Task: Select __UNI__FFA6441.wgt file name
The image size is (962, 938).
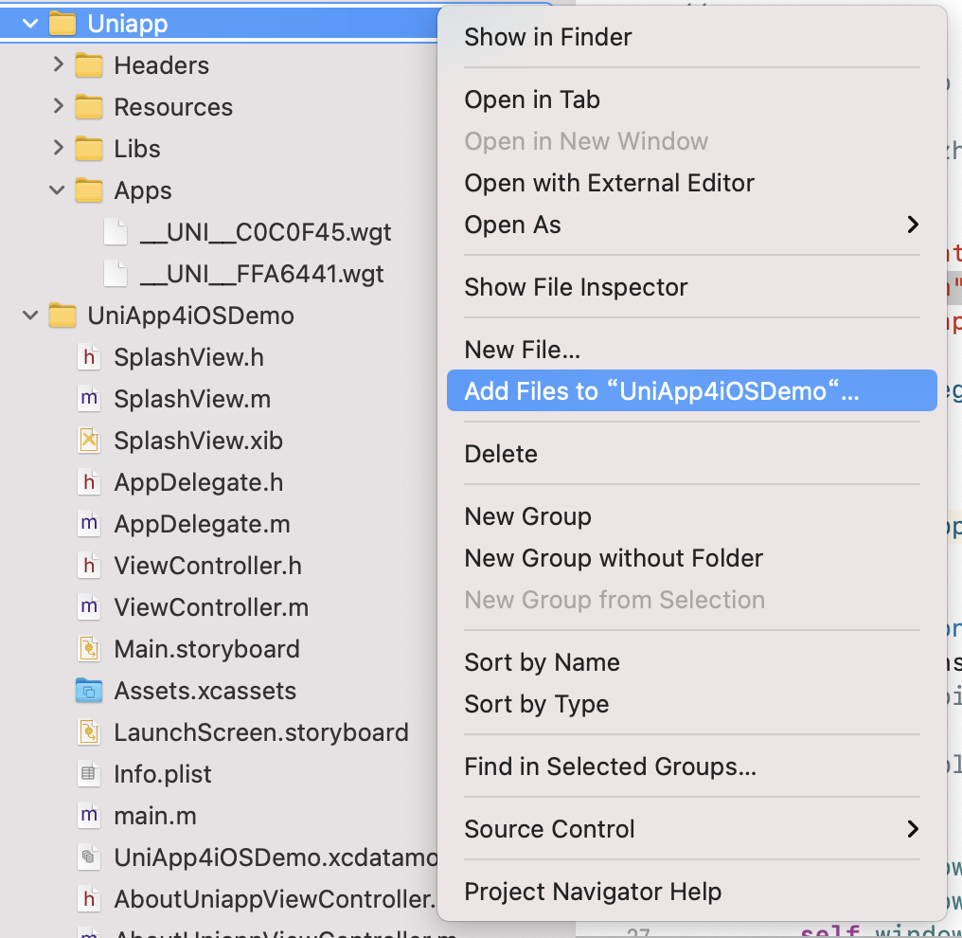Action: (x=262, y=275)
